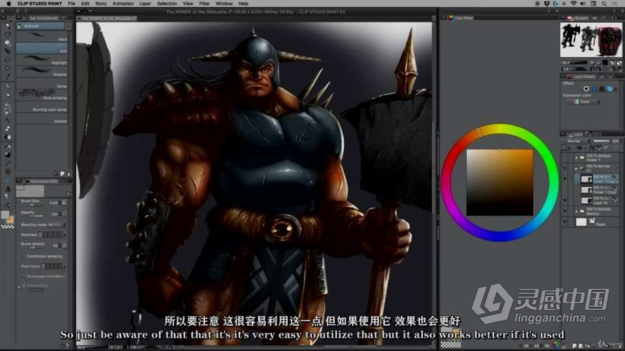Open the Window menu

click(224, 4)
